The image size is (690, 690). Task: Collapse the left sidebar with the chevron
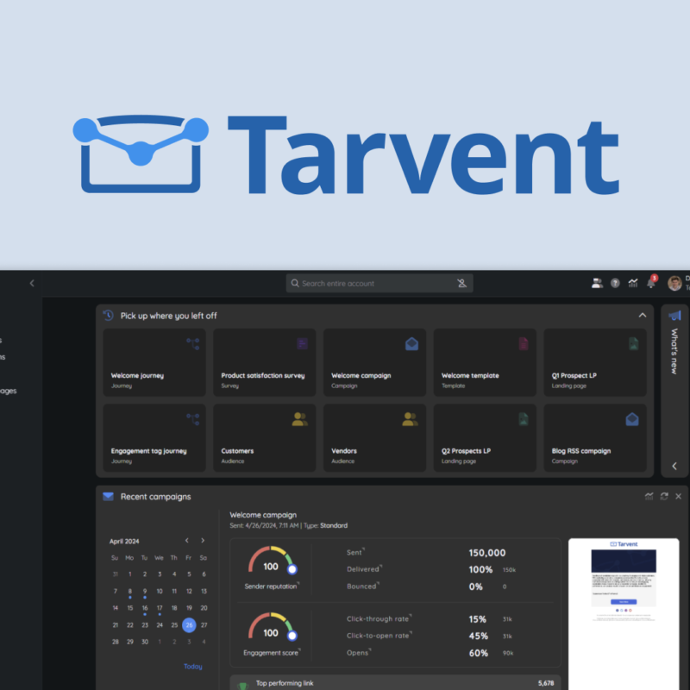(x=32, y=283)
